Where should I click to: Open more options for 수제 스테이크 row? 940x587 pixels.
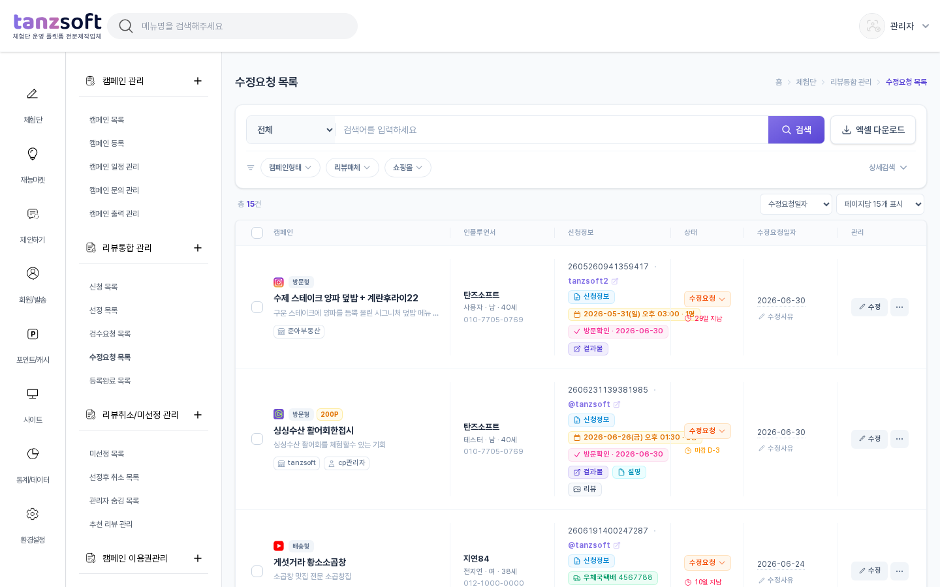pos(900,307)
